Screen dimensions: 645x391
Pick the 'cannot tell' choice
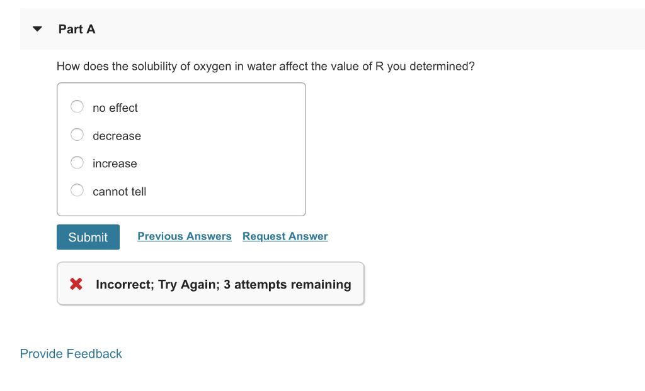[x=77, y=190]
